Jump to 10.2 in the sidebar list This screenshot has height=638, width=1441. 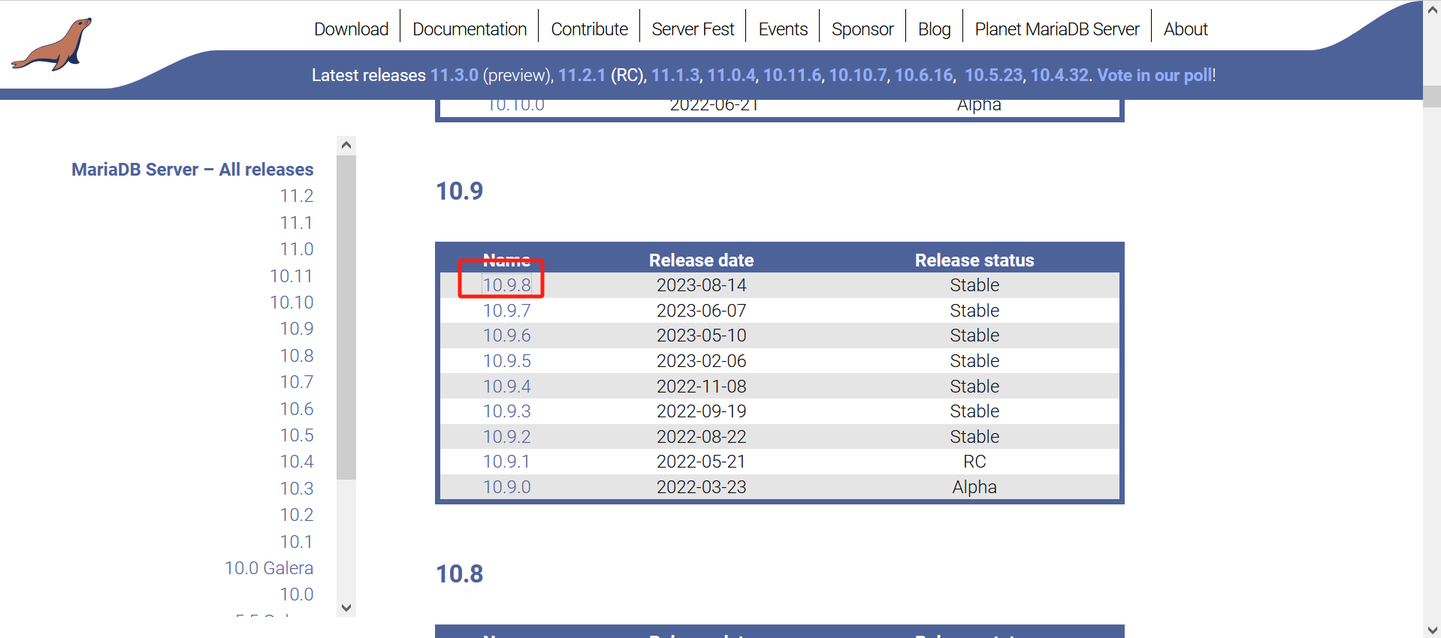click(297, 515)
